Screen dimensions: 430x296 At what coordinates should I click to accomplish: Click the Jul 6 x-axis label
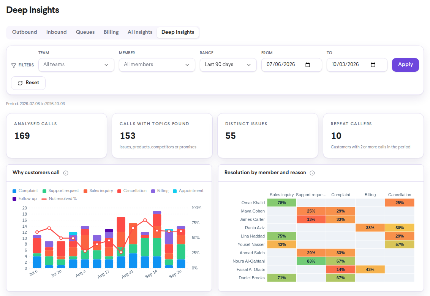coord(33,273)
